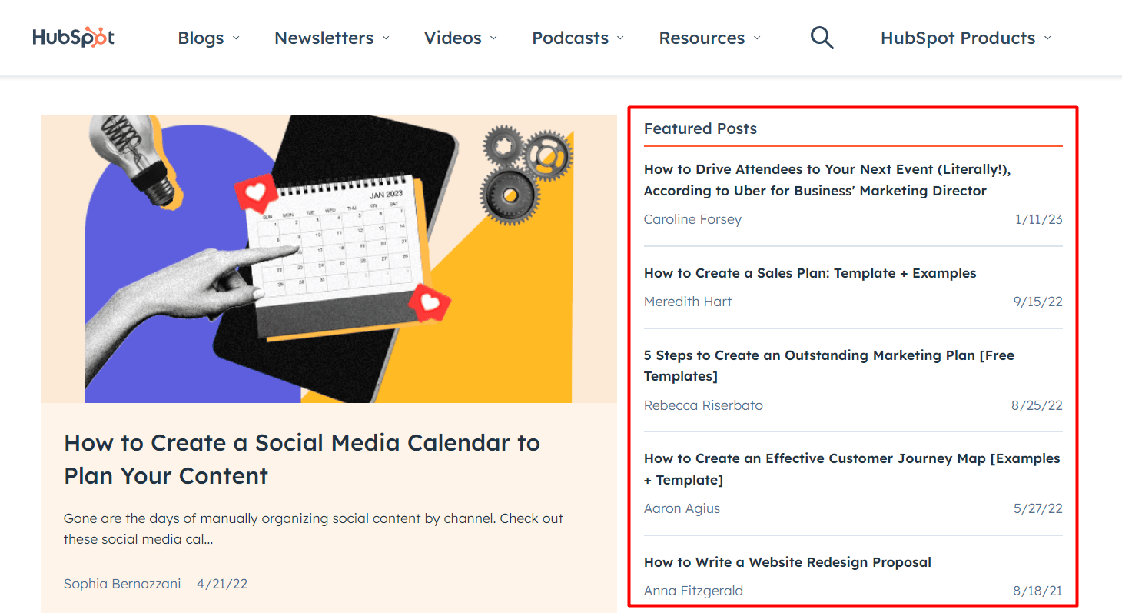Click the date 4/21/22 under main article
The width and height of the screenshot is (1122, 613).
222,584
